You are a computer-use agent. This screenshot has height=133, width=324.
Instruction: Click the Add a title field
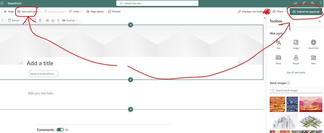coord(40,63)
